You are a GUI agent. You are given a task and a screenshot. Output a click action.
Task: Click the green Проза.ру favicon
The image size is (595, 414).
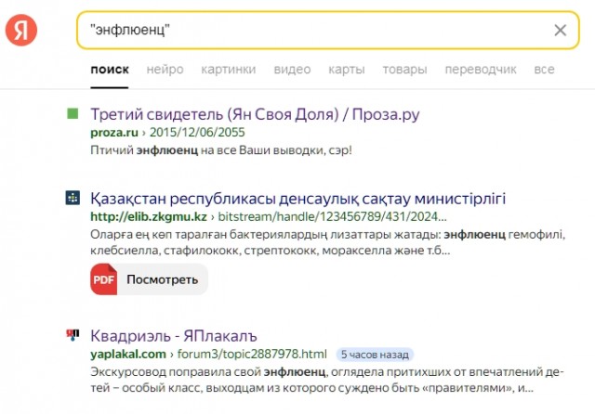tap(73, 113)
